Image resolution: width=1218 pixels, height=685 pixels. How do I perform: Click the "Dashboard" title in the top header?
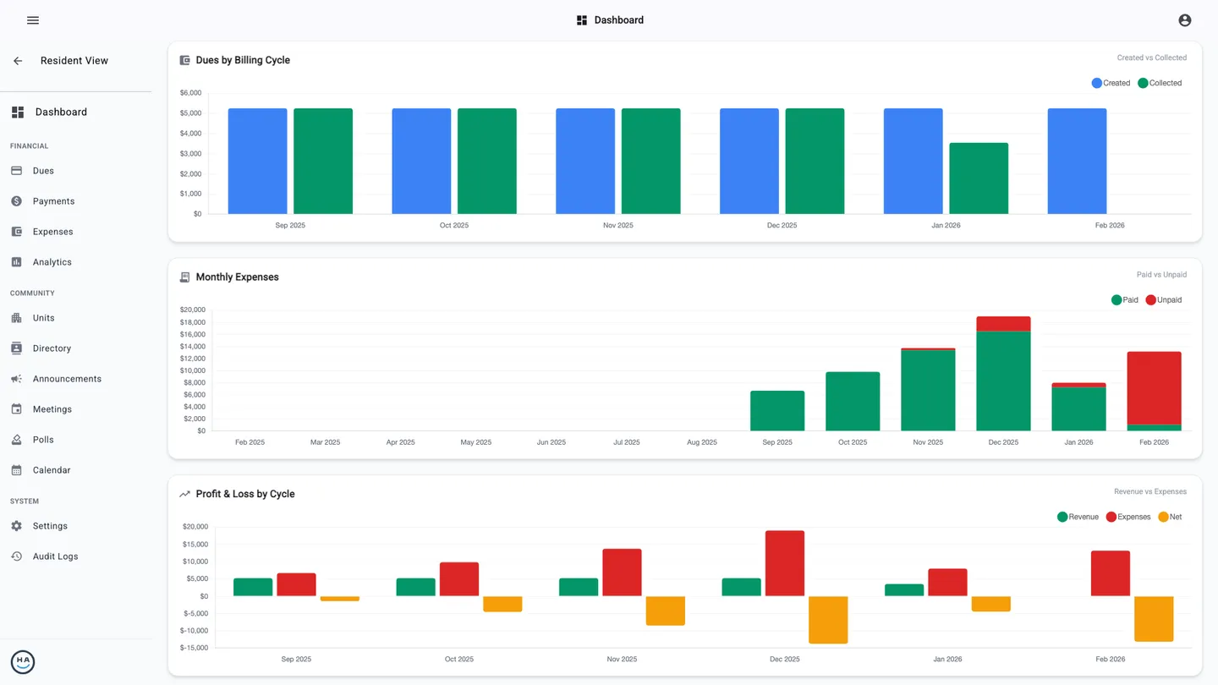click(619, 20)
